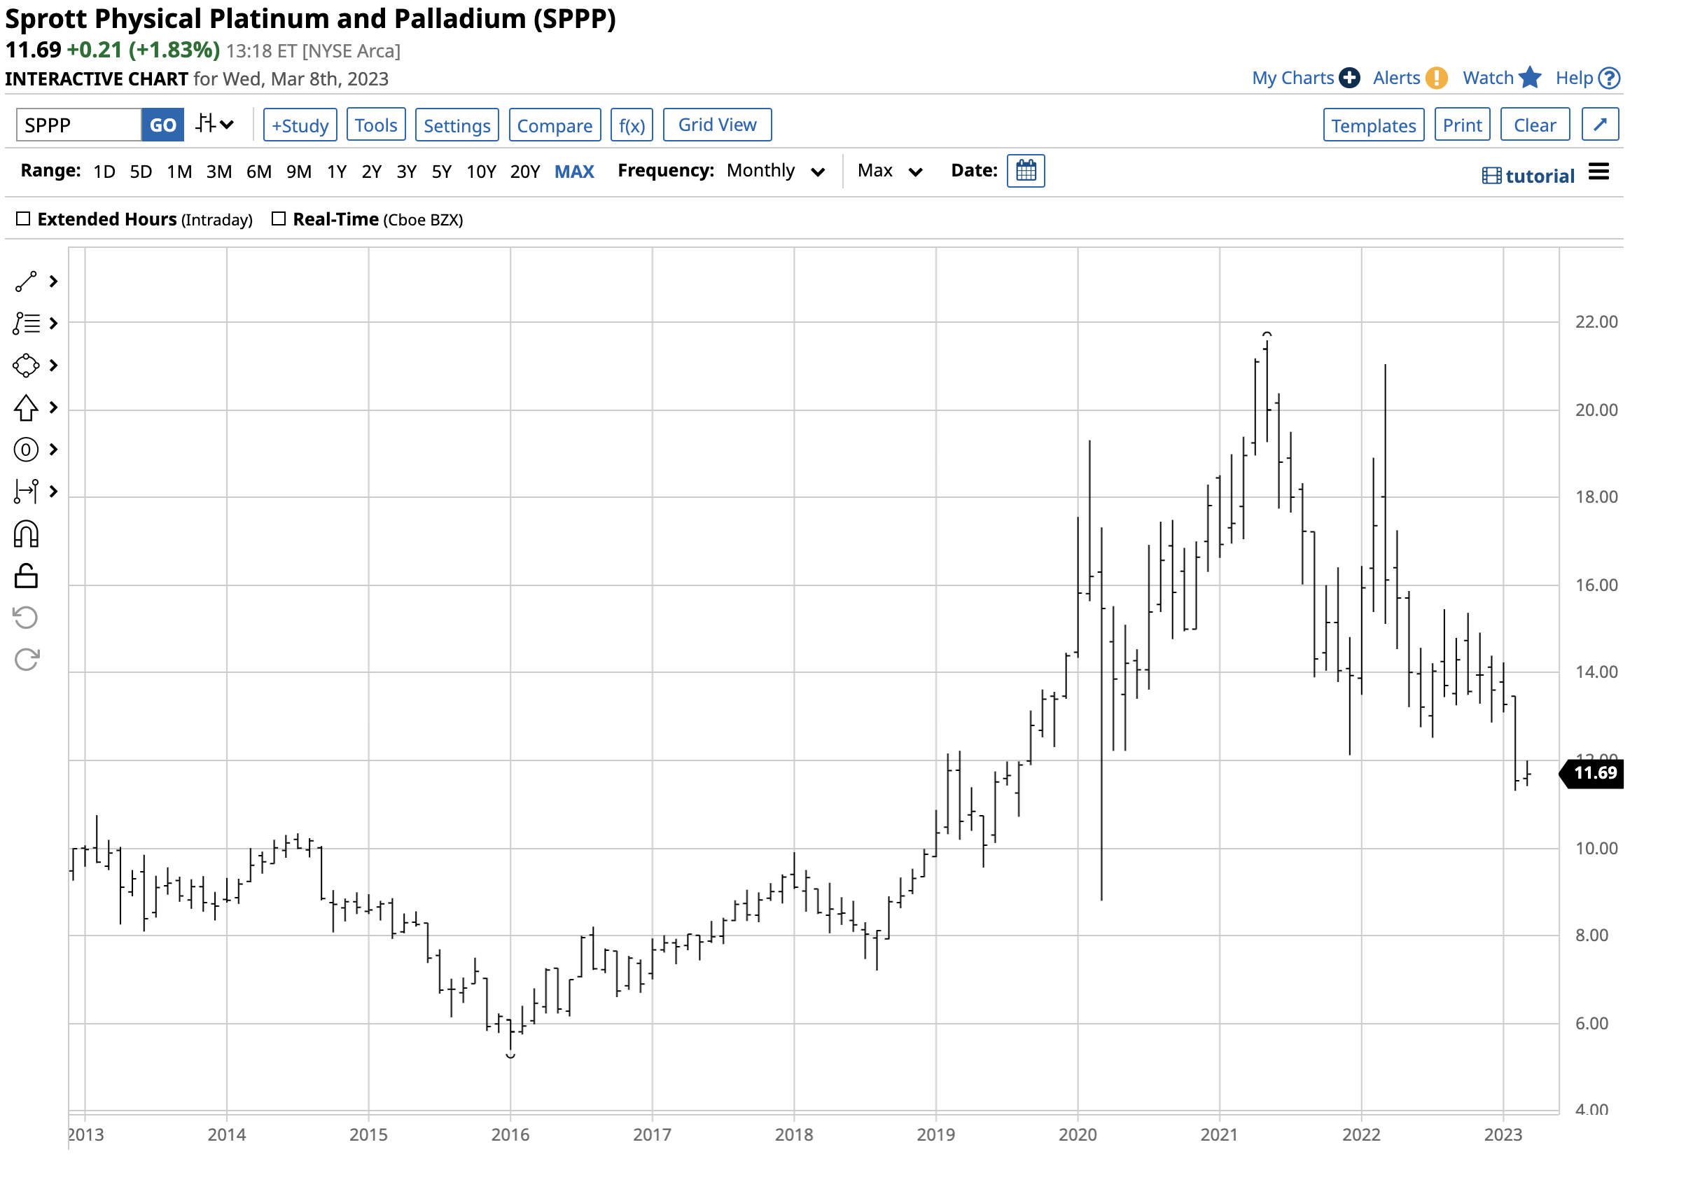Click the undo arrow icon
This screenshot has width=1686, height=1182.
point(26,618)
